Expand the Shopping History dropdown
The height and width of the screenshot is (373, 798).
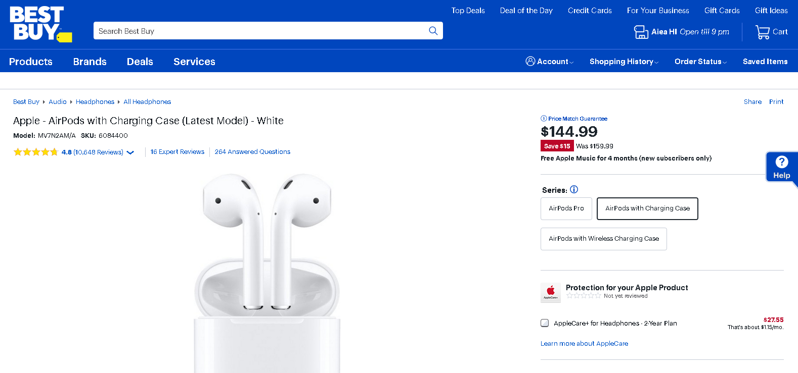point(624,62)
